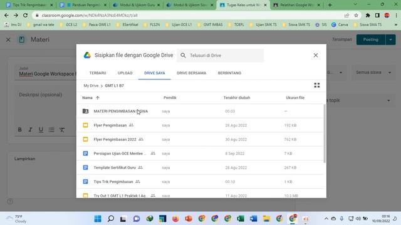
Task: Click the Pemilik column header
Action: pyautogui.click(x=170, y=97)
